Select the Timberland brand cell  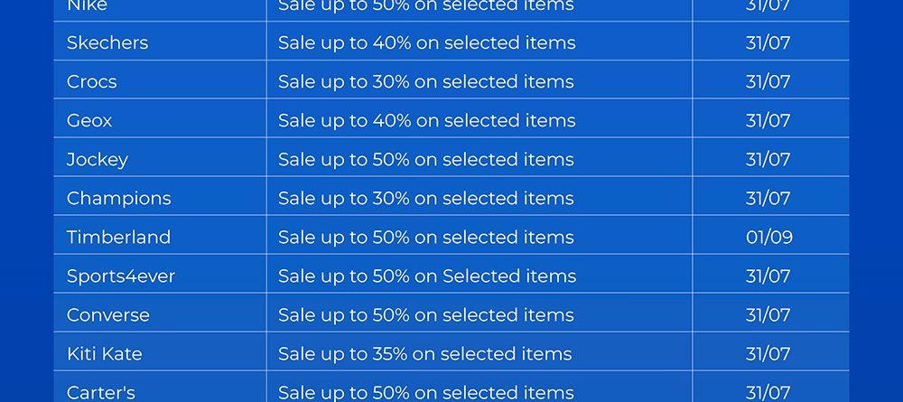pos(118,237)
